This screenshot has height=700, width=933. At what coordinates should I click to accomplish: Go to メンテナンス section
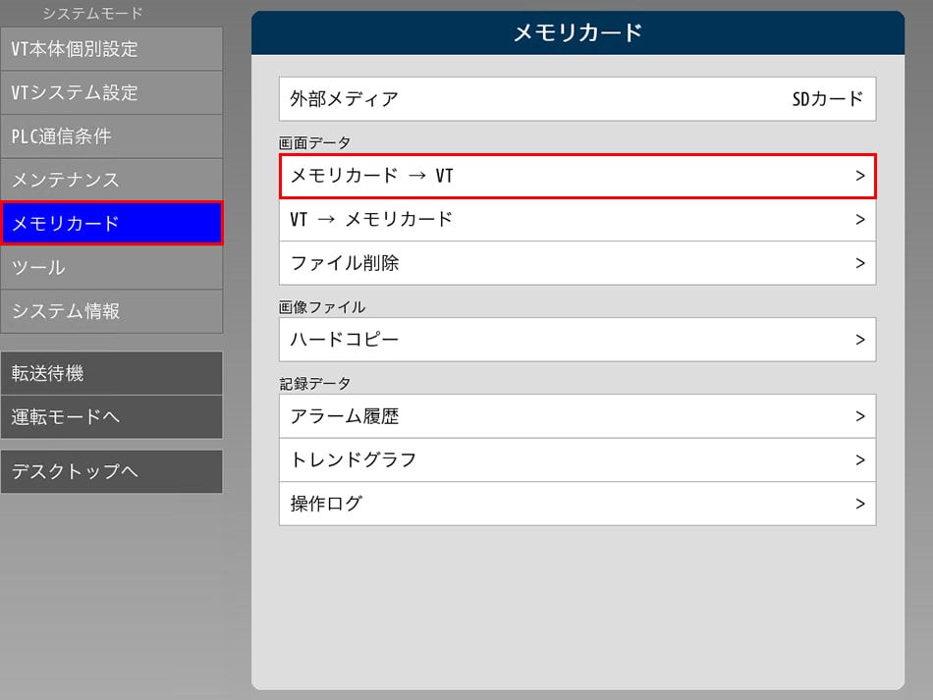click(111, 180)
